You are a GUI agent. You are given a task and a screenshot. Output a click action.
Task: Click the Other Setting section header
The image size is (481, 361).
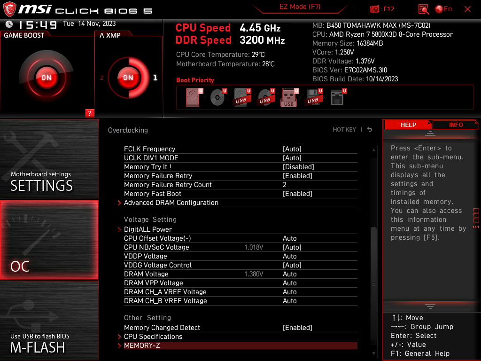click(x=147, y=318)
